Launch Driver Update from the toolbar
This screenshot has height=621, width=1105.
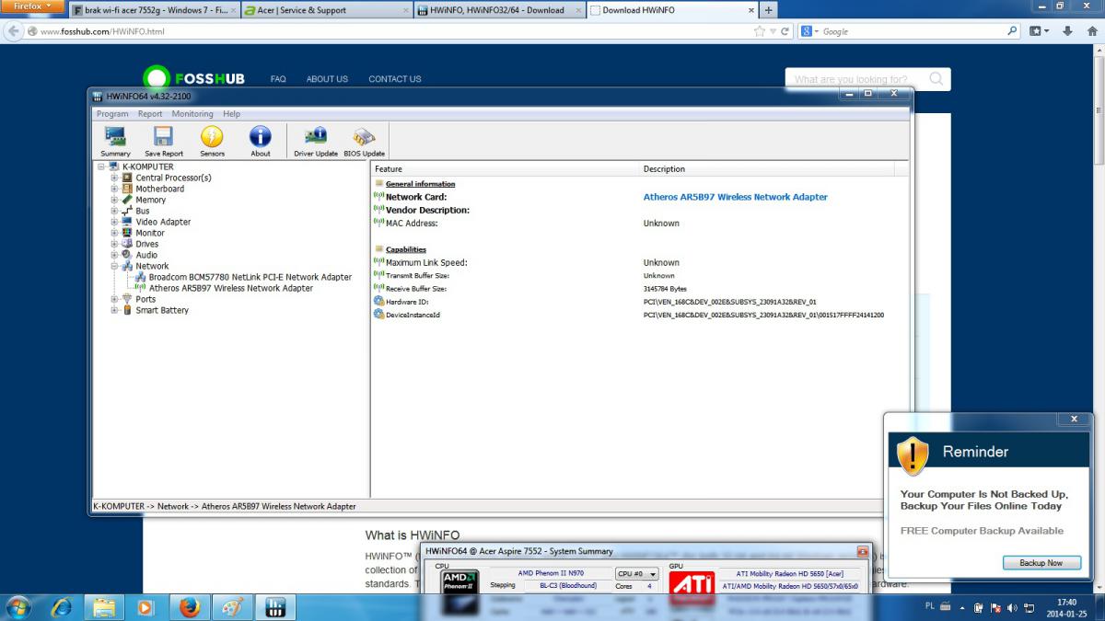(316, 142)
